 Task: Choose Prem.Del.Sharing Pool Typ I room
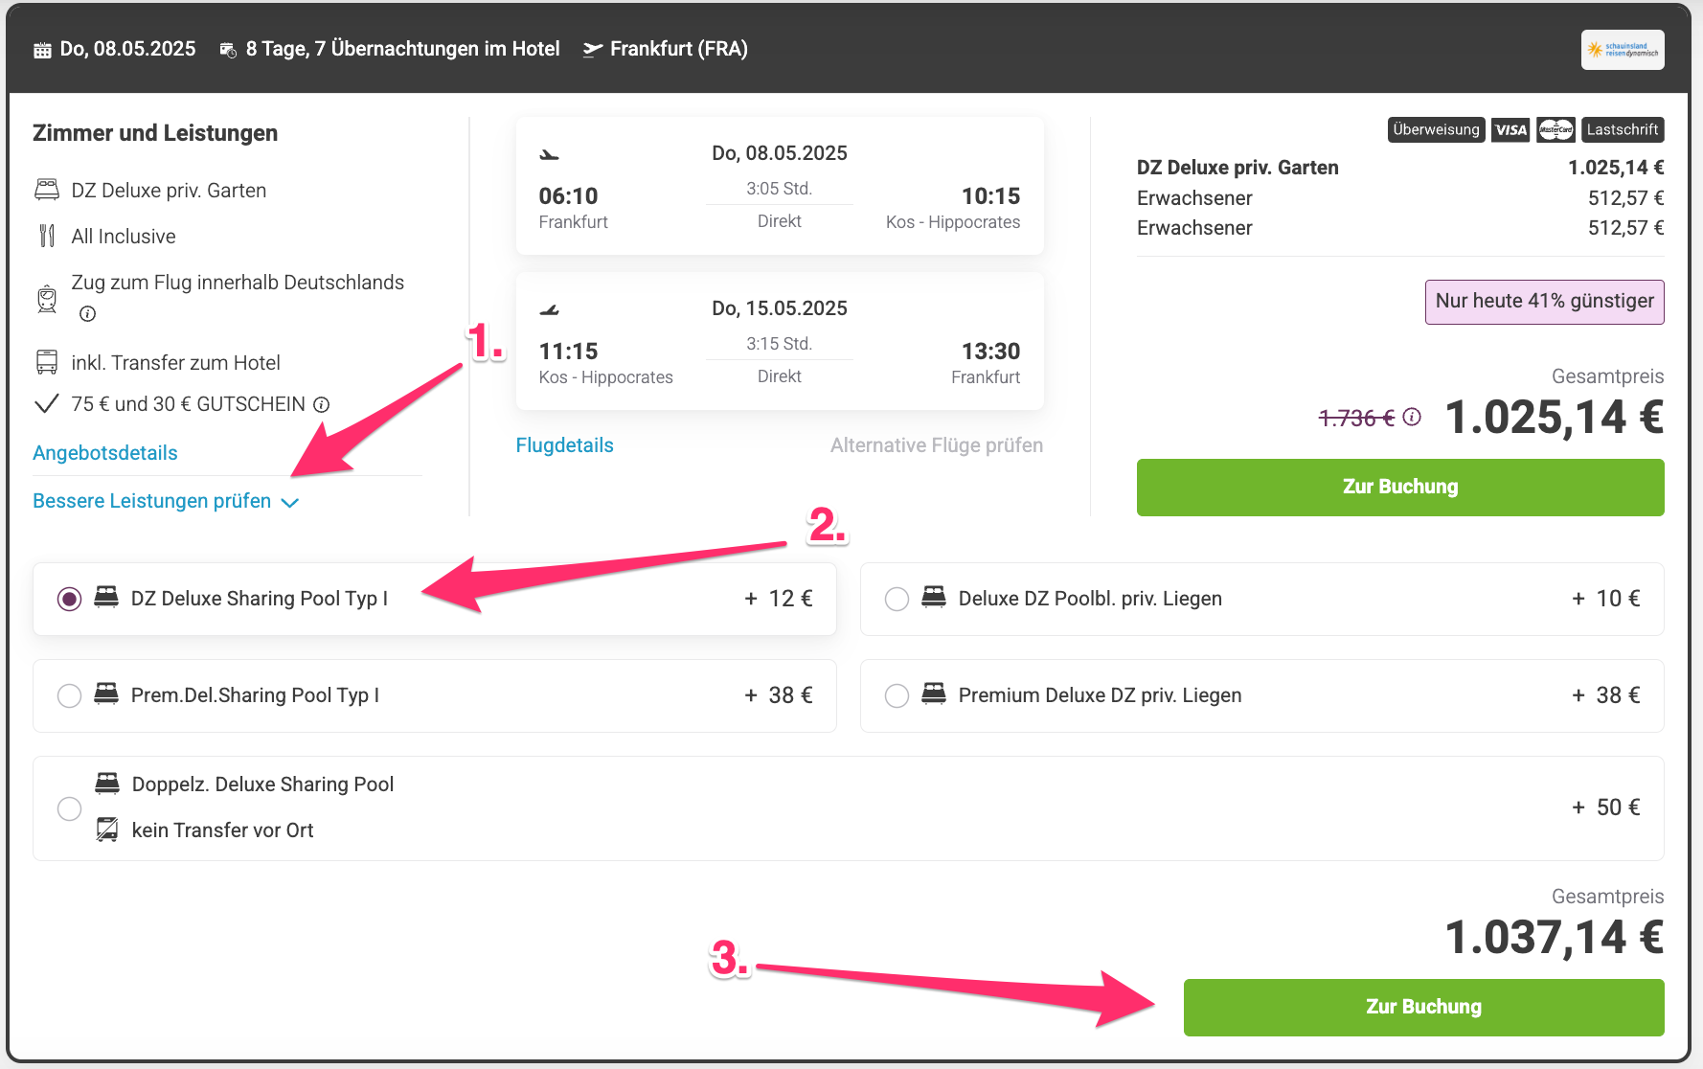[x=69, y=695]
